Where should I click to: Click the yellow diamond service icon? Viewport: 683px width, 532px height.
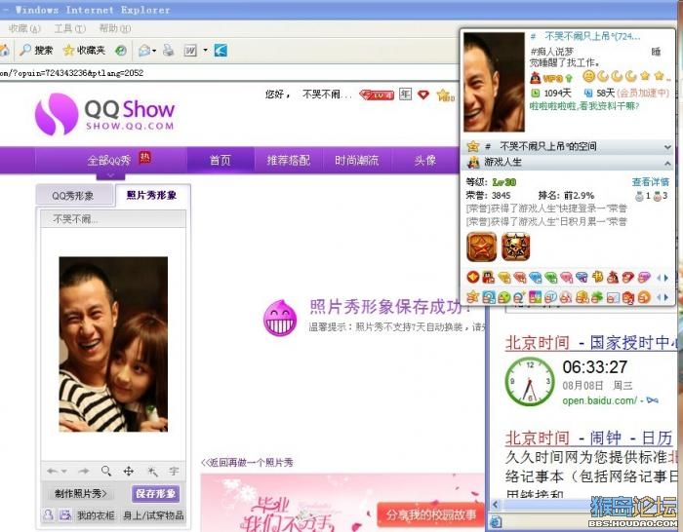504,277
